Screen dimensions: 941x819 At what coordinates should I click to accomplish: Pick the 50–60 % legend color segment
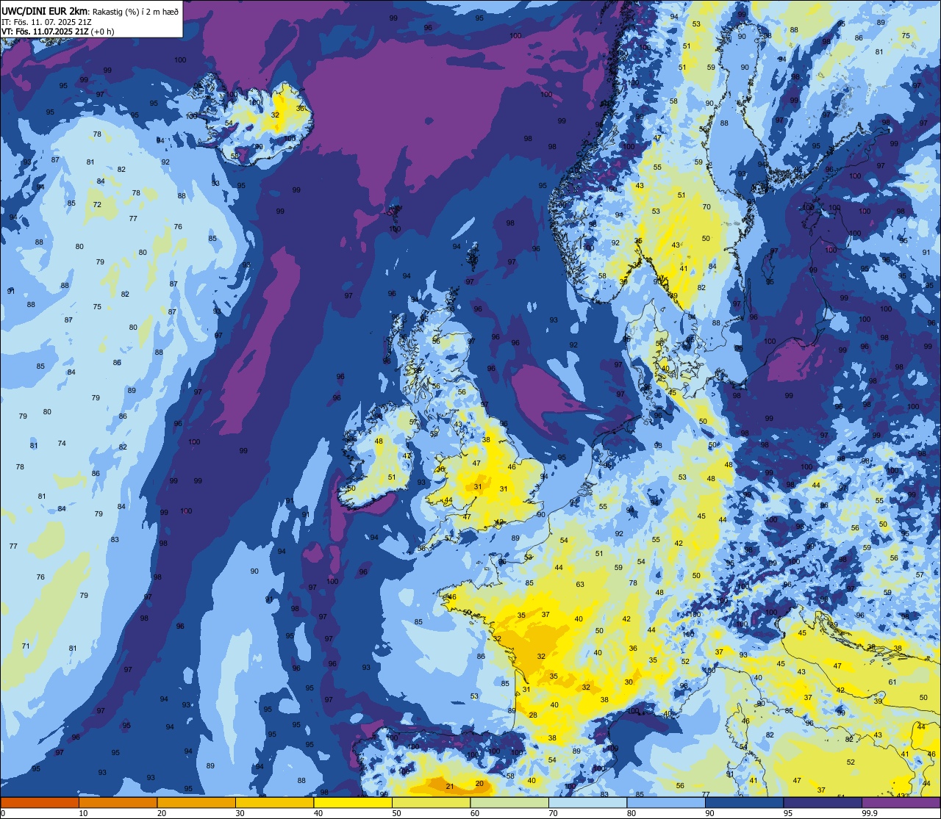point(431,802)
